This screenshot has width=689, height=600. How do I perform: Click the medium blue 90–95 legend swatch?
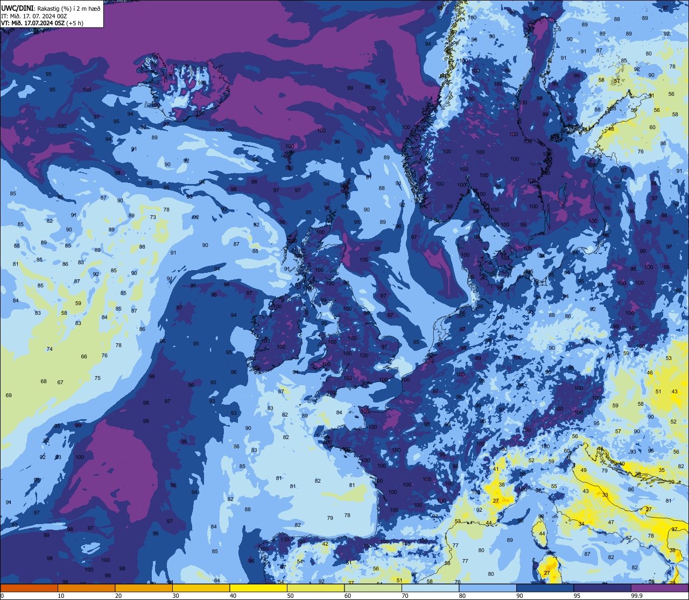point(545,588)
